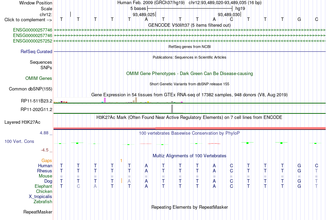
Task: Click the GENCODE V50lift37 track title
Action: (x=189, y=25)
